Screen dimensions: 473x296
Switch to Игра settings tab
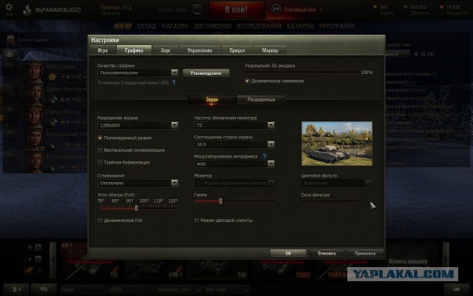[x=103, y=50]
